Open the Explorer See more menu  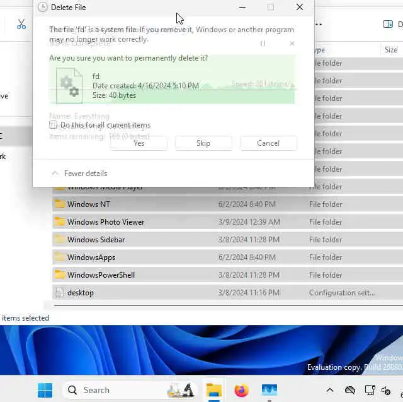point(318,25)
